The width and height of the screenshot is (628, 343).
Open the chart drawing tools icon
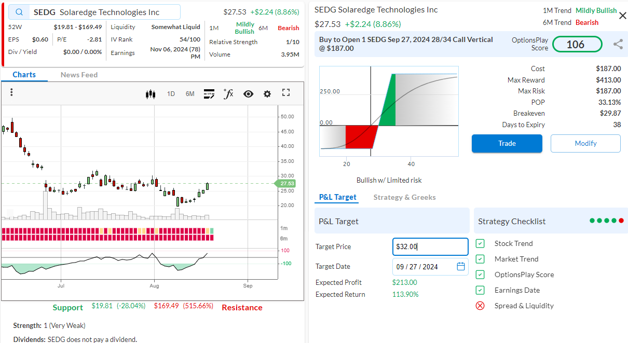[209, 94]
